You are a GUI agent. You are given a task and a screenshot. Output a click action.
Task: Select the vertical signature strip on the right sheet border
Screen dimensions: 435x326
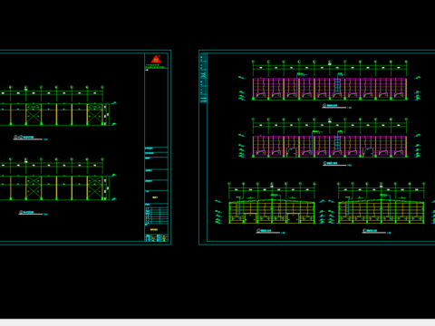tap(203, 79)
